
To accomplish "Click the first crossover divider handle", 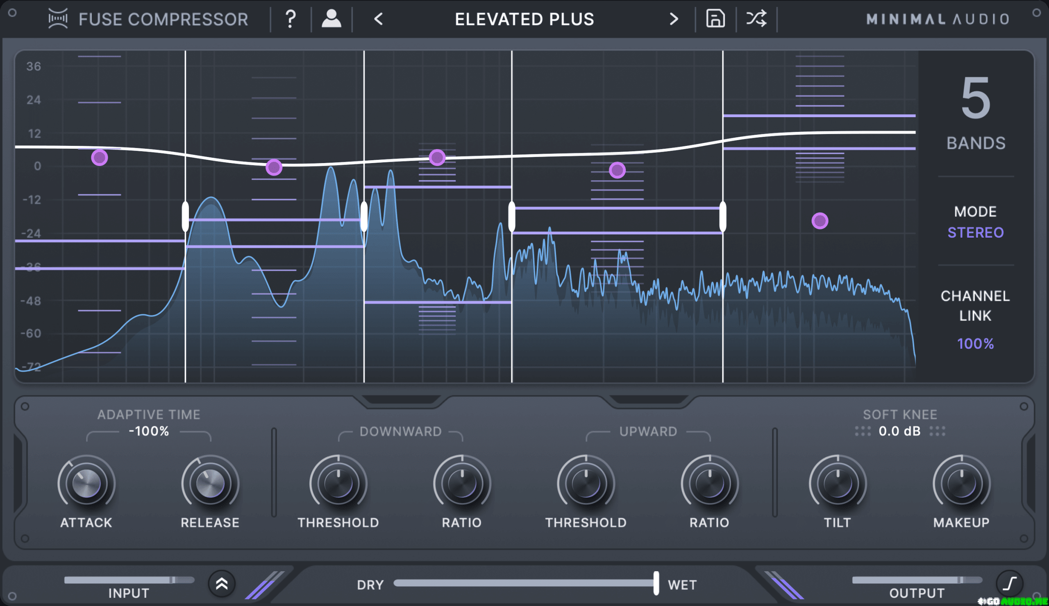I will coord(185,216).
